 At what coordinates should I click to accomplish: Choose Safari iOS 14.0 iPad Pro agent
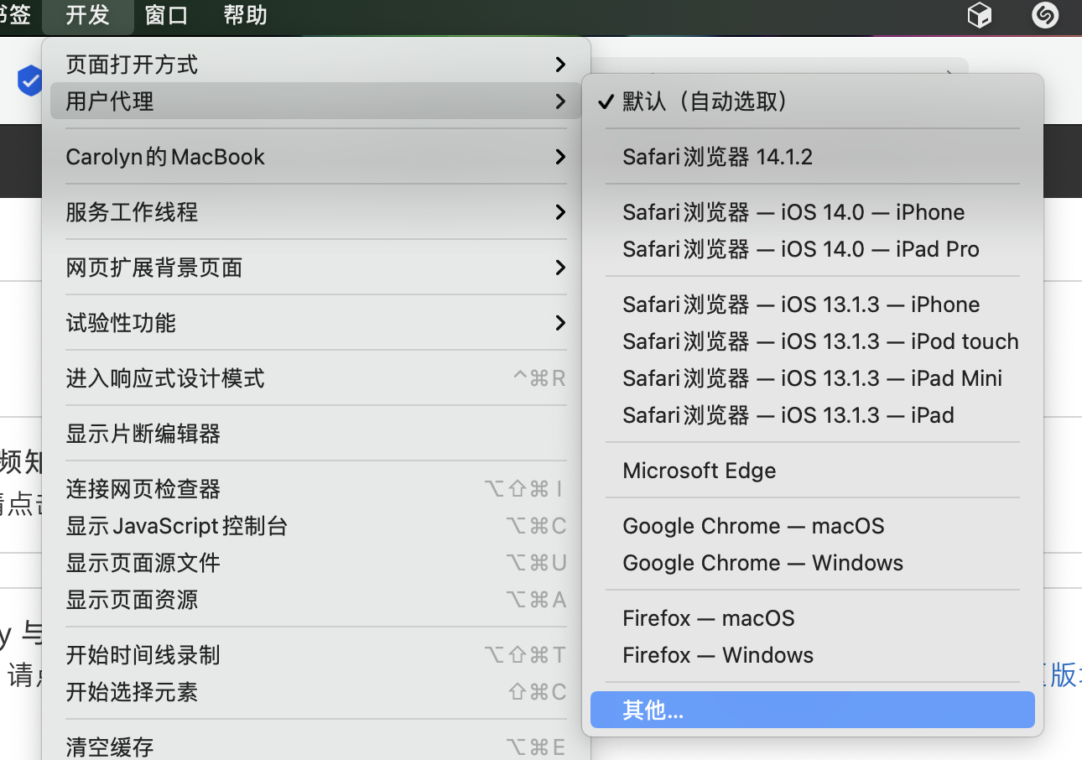tap(800, 249)
